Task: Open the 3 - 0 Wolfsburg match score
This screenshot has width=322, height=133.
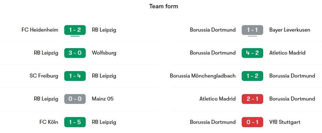Action: pos(75,53)
